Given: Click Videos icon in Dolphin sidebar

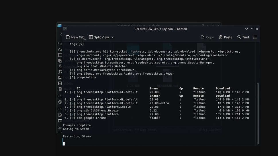Looking at the screenshot, I should pyautogui.click(x=60, y=83).
